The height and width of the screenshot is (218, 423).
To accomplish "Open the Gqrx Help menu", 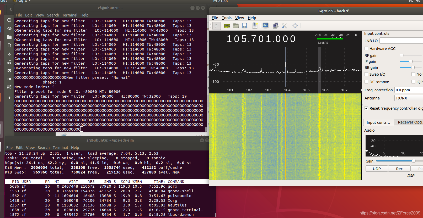I will pyautogui.click(x=252, y=18).
